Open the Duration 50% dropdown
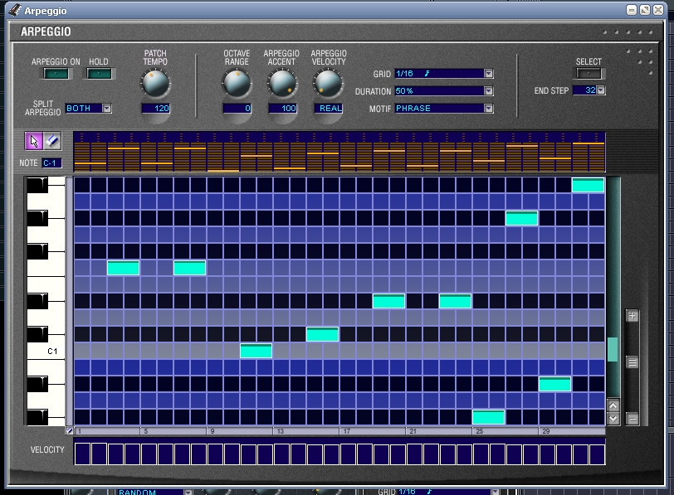The width and height of the screenshot is (674, 495). tap(488, 90)
